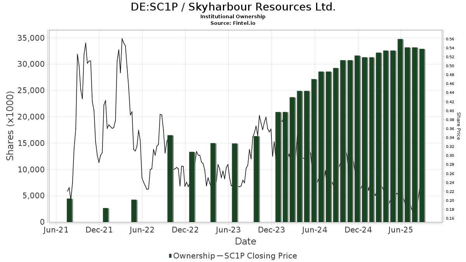The image size is (466, 262).
Task: Click the 30,000 label on shares axis
Action: click(30, 64)
